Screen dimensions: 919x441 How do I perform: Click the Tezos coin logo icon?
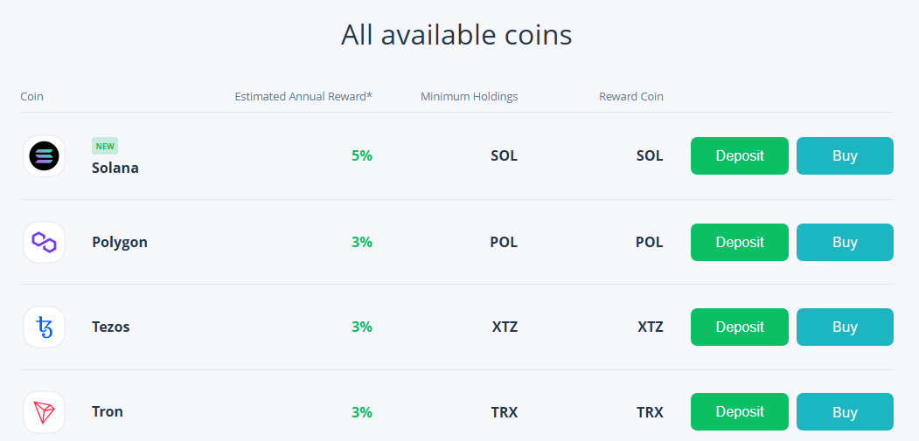pyautogui.click(x=44, y=327)
